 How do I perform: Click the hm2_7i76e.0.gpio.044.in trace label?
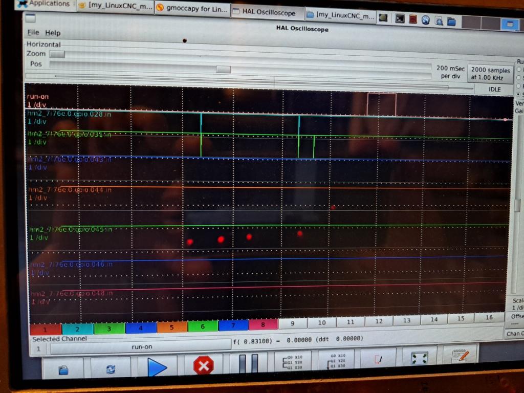(x=70, y=189)
